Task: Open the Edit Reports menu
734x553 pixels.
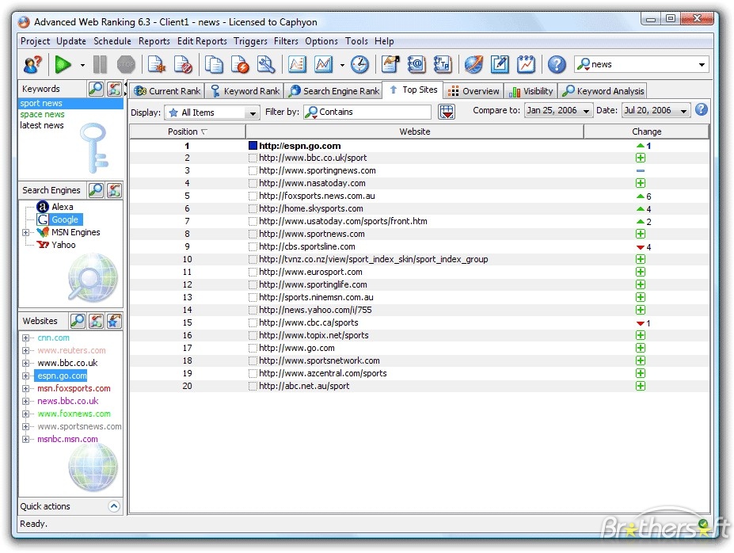Action: (202, 41)
